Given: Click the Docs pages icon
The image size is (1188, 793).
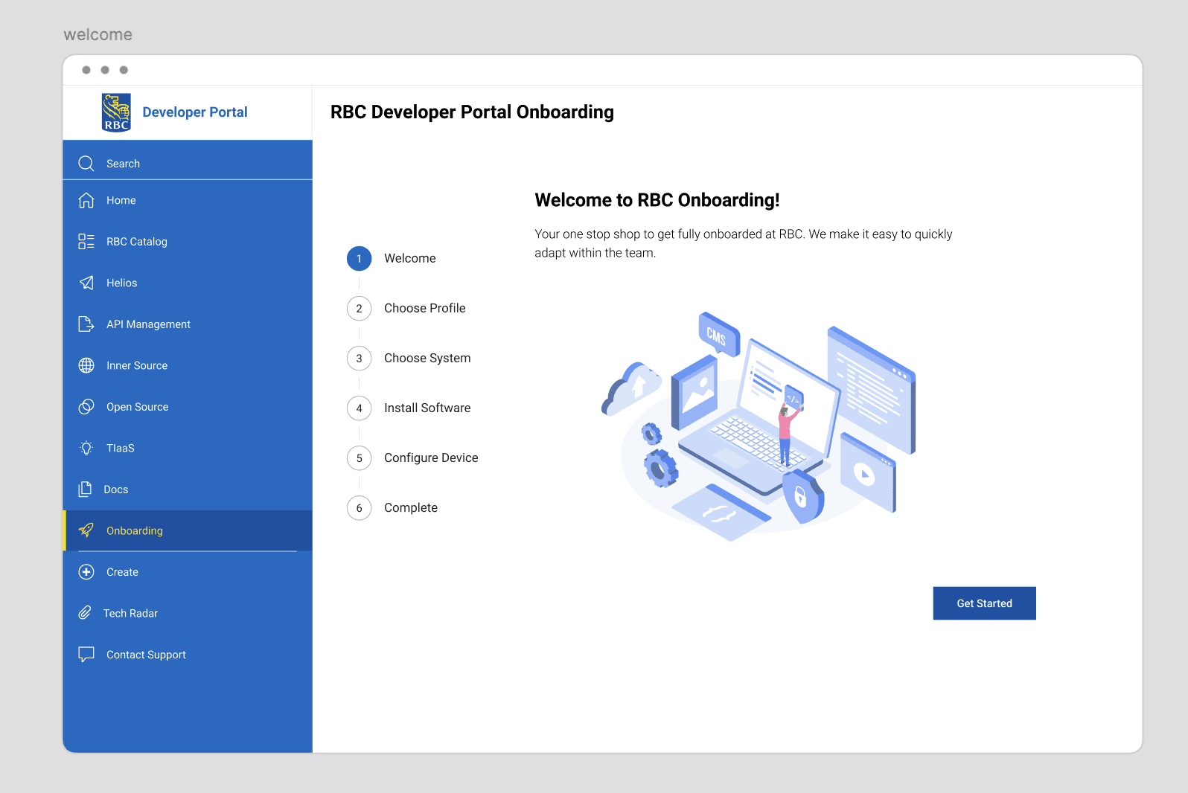Looking at the screenshot, I should tap(85, 489).
